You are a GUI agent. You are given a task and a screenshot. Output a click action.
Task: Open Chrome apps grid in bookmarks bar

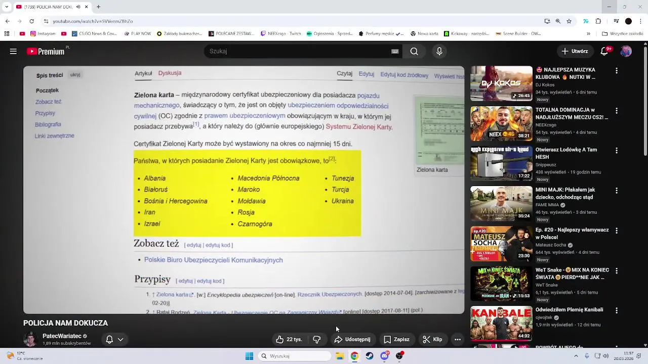[7, 34]
